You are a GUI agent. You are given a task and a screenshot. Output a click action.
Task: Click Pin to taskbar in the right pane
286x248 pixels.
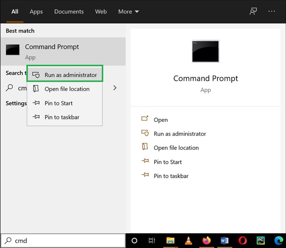pyautogui.click(x=171, y=176)
